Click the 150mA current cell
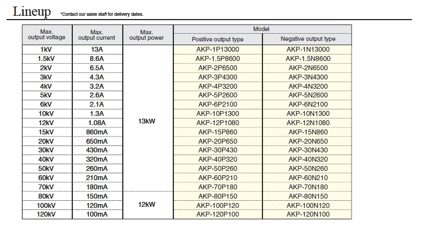This screenshot has width=426, height=228. (x=97, y=196)
